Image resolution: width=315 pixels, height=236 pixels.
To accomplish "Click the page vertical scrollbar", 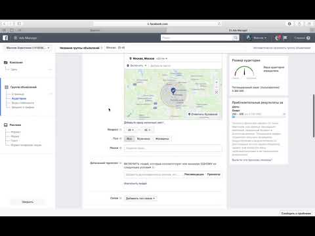I will tap(314, 116).
